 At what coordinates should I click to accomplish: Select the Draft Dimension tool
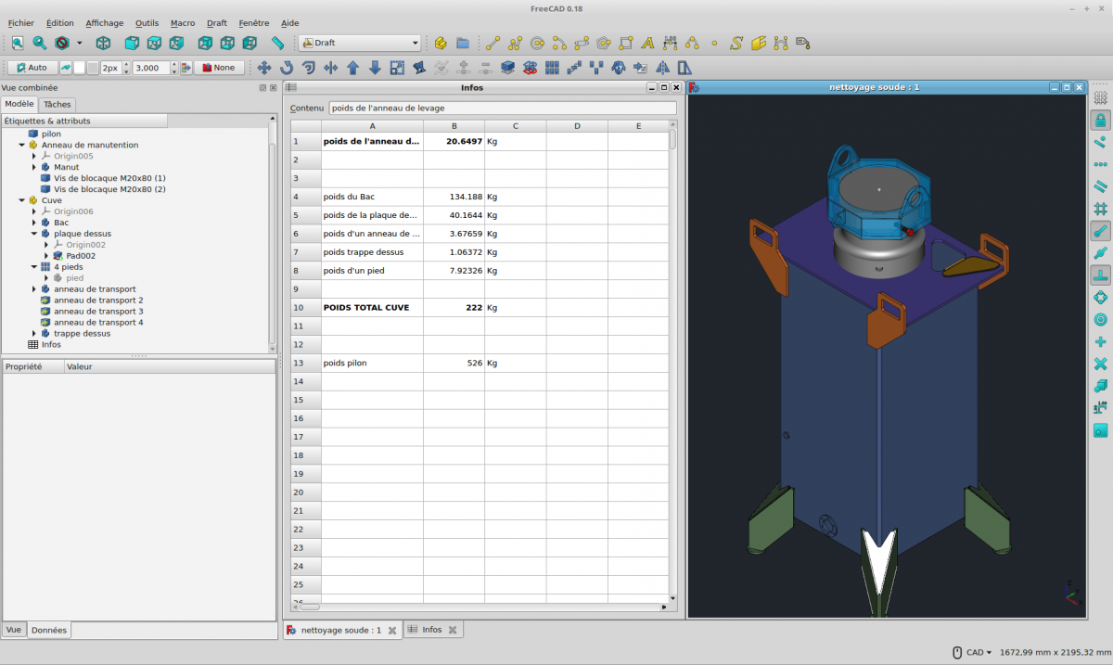[x=670, y=43]
